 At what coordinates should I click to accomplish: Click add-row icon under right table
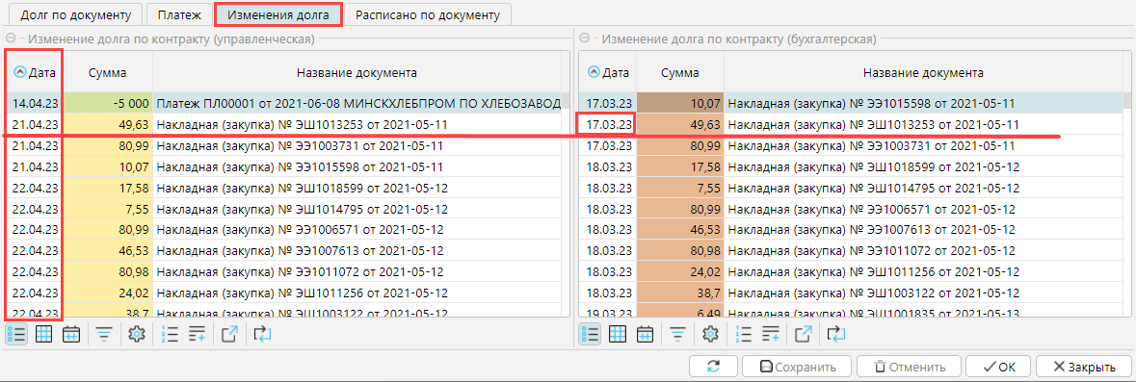(x=771, y=334)
